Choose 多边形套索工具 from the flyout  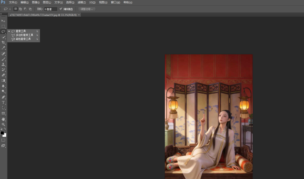(x=24, y=35)
